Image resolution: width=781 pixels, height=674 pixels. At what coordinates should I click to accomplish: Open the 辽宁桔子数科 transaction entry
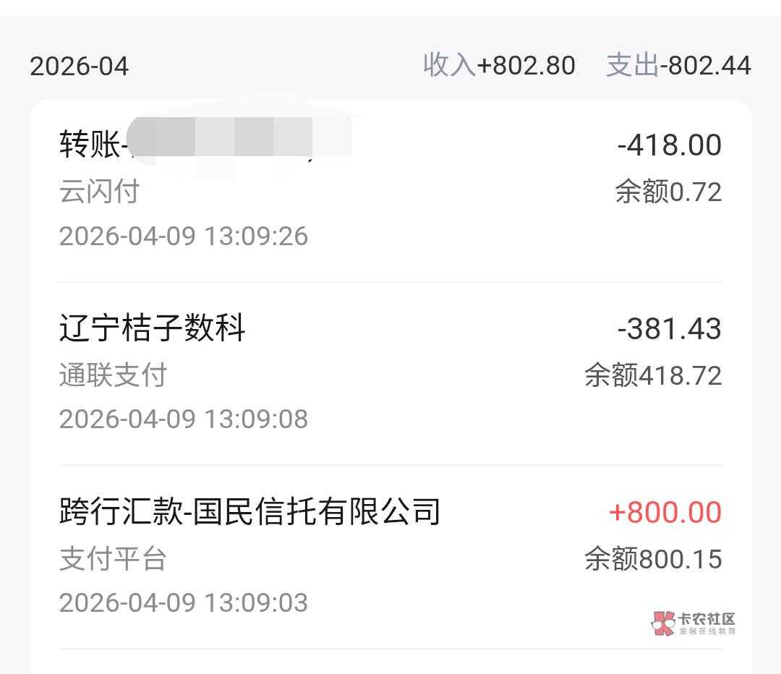(x=153, y=329)
